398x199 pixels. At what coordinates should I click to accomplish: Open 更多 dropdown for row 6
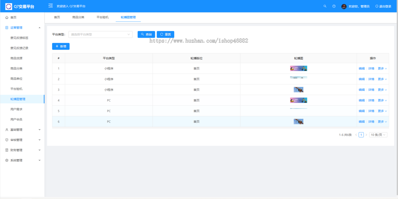pos(382,122)
